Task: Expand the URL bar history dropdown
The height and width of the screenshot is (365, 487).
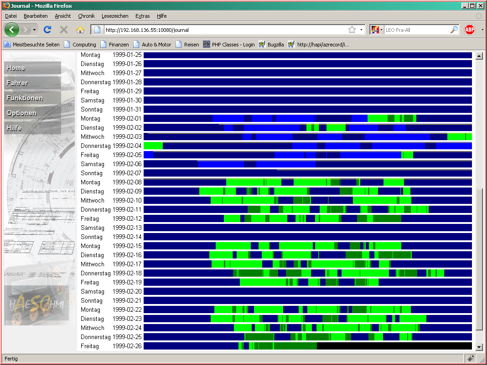Action: point(362,30)
